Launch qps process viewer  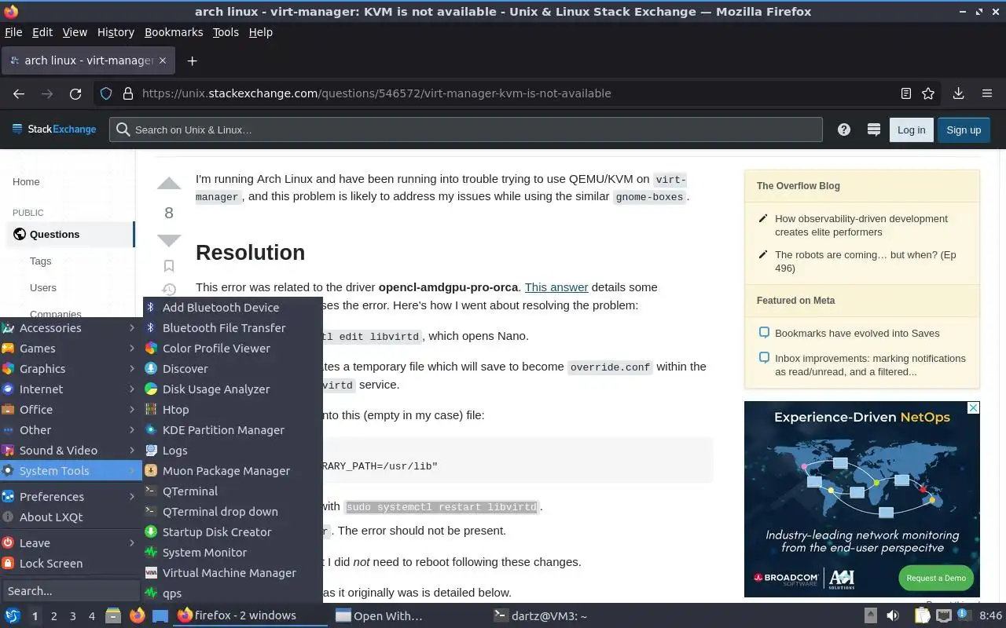point(233,593)
